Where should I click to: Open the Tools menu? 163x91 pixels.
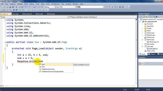48,4
